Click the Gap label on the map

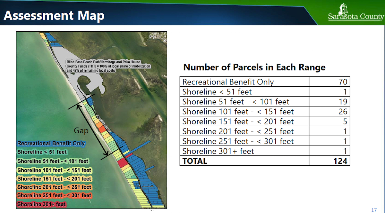coord(81,130)
